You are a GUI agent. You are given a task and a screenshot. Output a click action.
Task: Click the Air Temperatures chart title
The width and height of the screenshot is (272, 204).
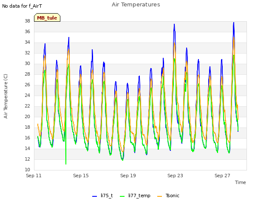tap(136, 5)
